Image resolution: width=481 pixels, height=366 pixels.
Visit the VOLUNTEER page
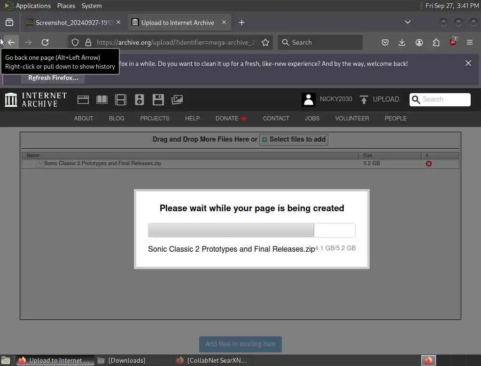tap(352, 118)
